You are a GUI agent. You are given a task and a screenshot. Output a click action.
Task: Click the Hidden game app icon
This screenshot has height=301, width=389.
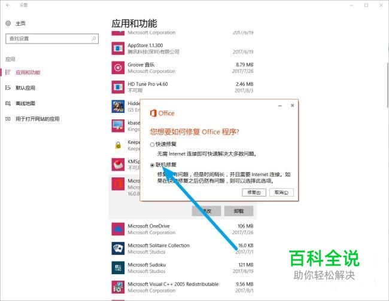tap(118, 106)
